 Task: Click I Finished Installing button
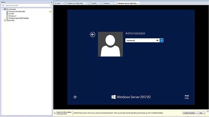click(x=189, y=113)
